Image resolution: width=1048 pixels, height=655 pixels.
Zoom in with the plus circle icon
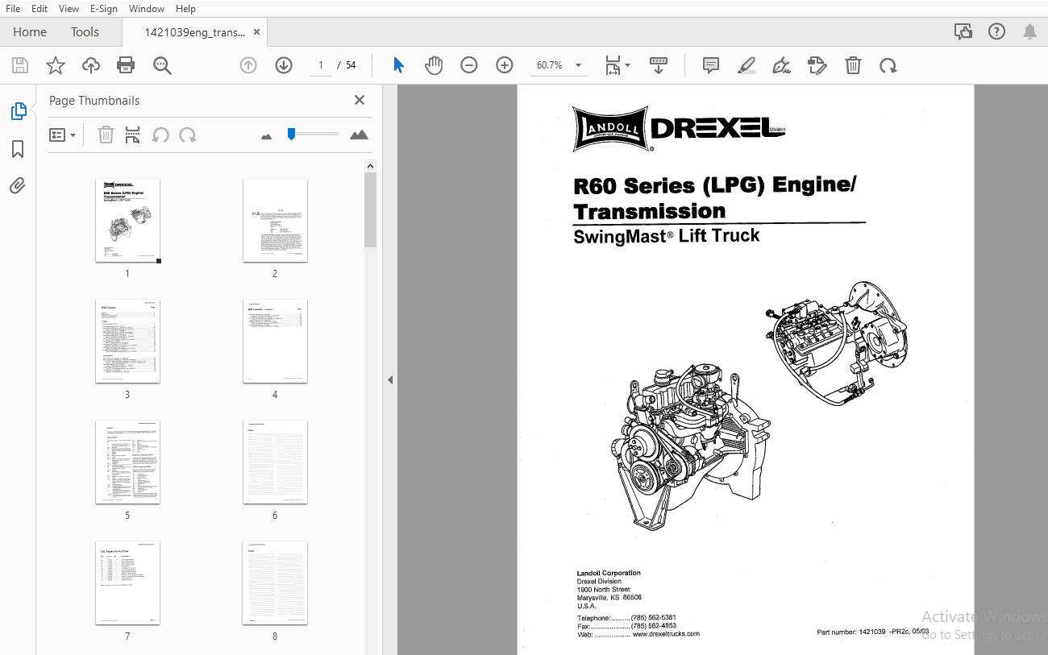pos(505,65)
